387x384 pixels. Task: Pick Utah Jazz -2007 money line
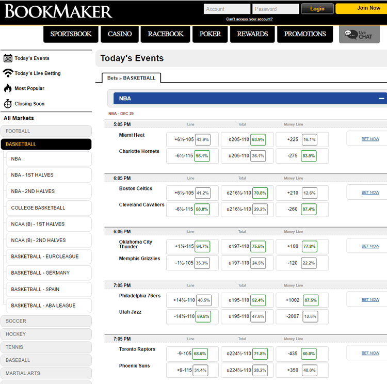pos(302,316)
